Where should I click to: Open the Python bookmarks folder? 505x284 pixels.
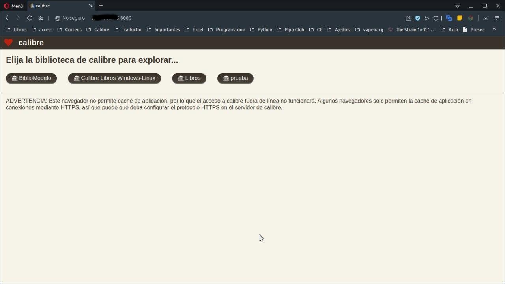click(261, 30)
